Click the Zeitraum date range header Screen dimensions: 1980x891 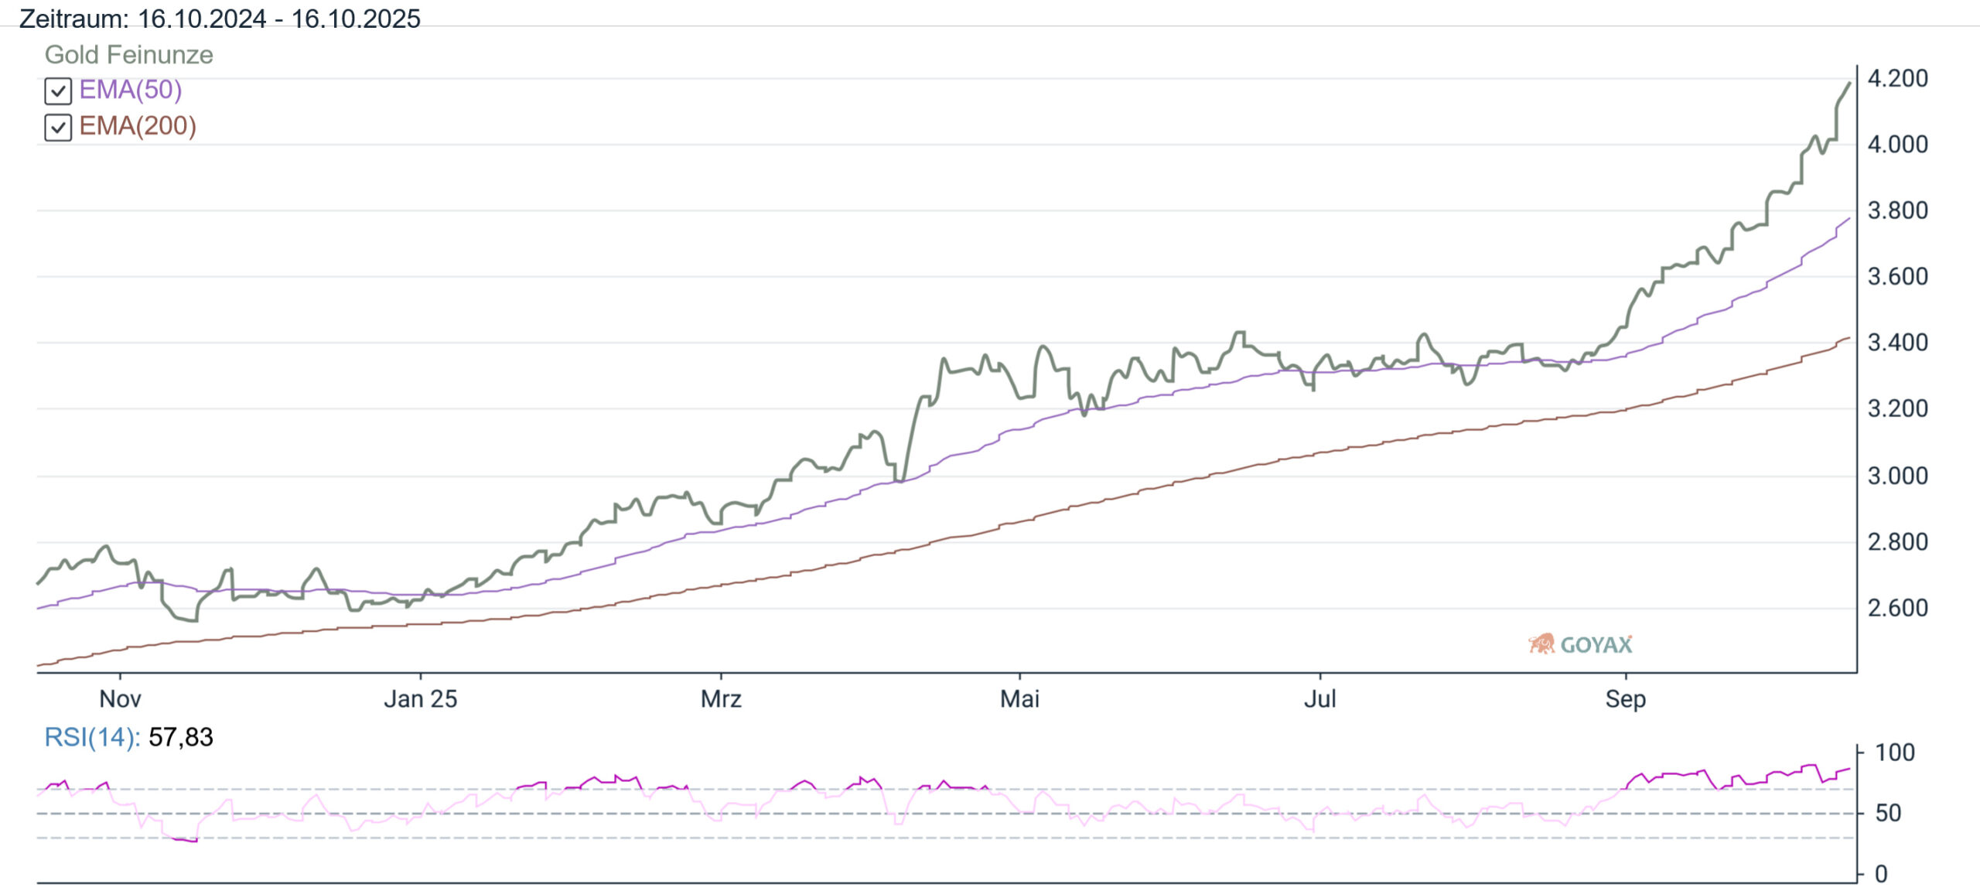[x=220, y=18]
